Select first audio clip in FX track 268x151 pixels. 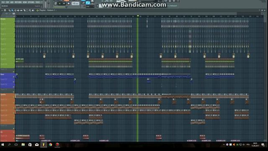tap(23, 137)
